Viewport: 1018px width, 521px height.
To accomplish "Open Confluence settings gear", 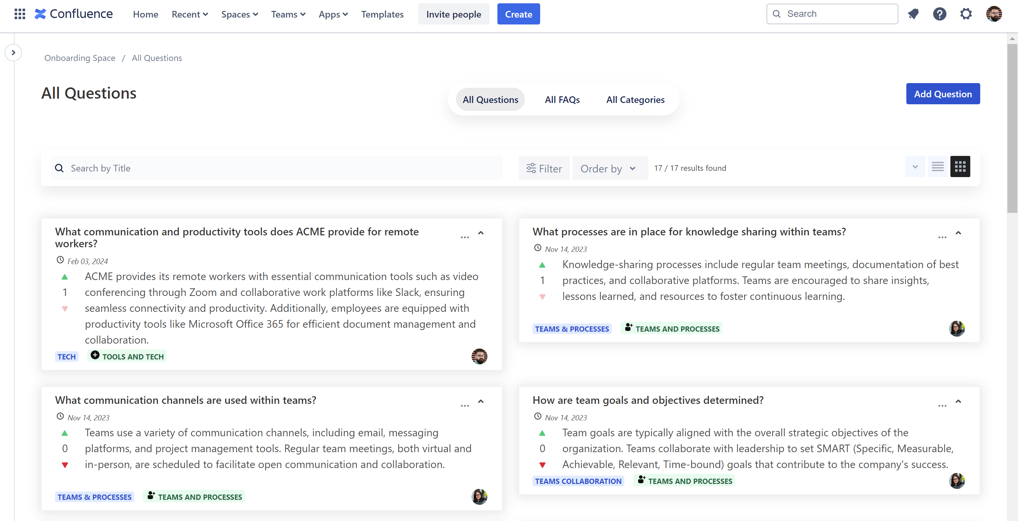I will pos(966,14).
